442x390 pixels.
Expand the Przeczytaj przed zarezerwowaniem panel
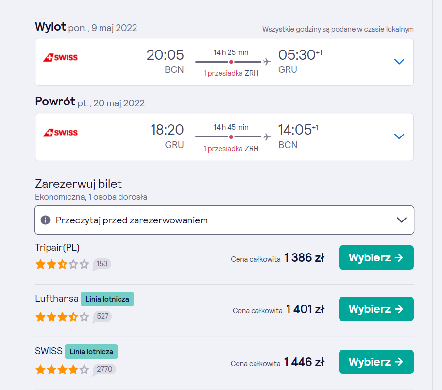tap(224, 220)
